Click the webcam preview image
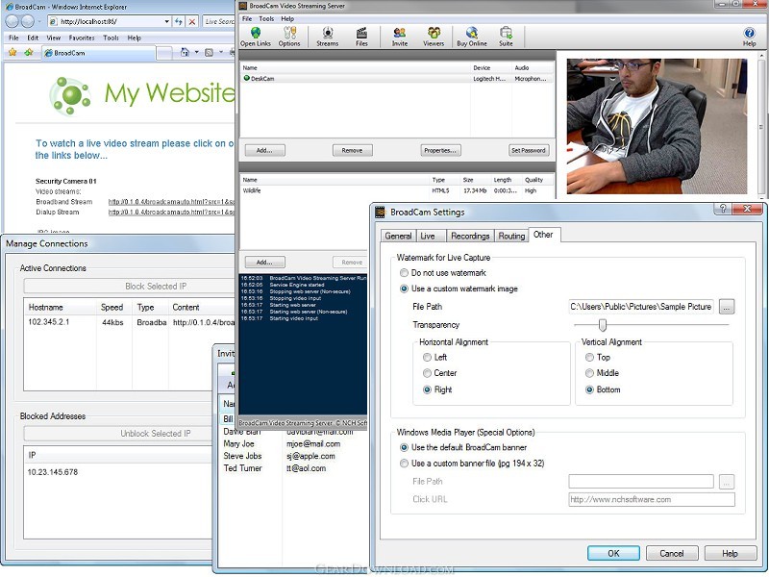 coord(657,126)
